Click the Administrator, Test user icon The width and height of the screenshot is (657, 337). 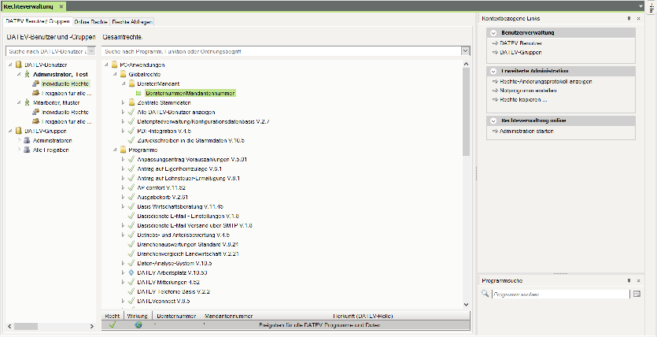(27, 73)
